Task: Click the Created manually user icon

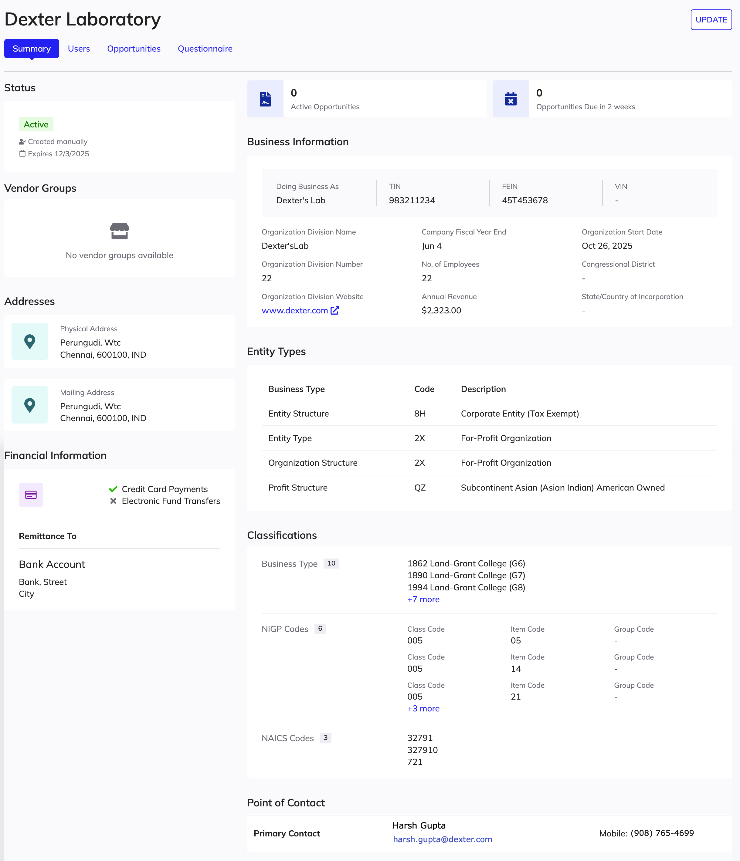Action: coord(22,142)
